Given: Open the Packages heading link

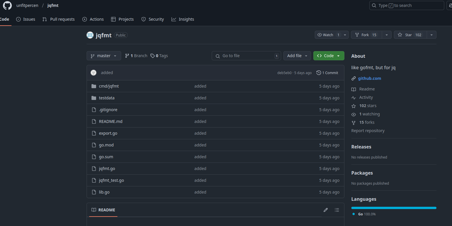Looking at the screenshot, I should (362, 173).
